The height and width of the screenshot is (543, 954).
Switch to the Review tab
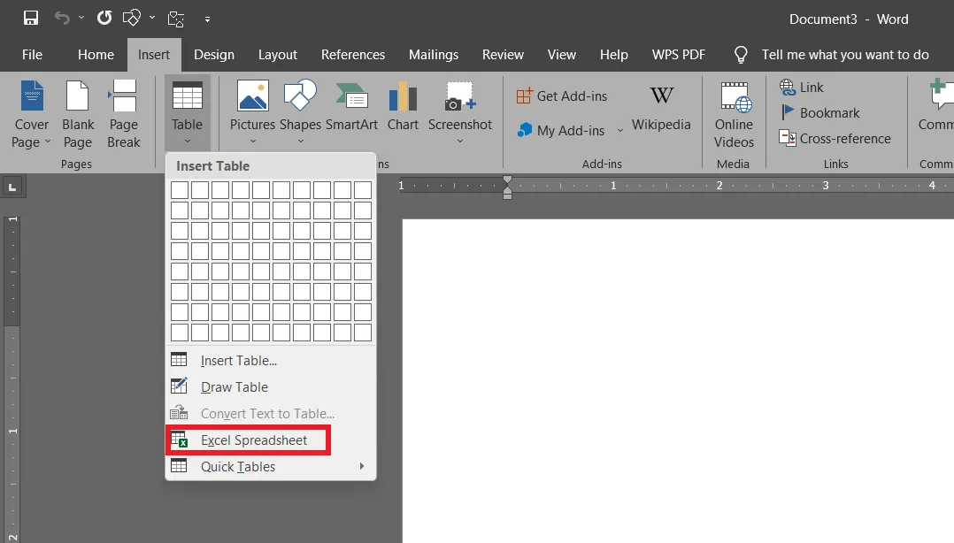[x=503, y=55]
